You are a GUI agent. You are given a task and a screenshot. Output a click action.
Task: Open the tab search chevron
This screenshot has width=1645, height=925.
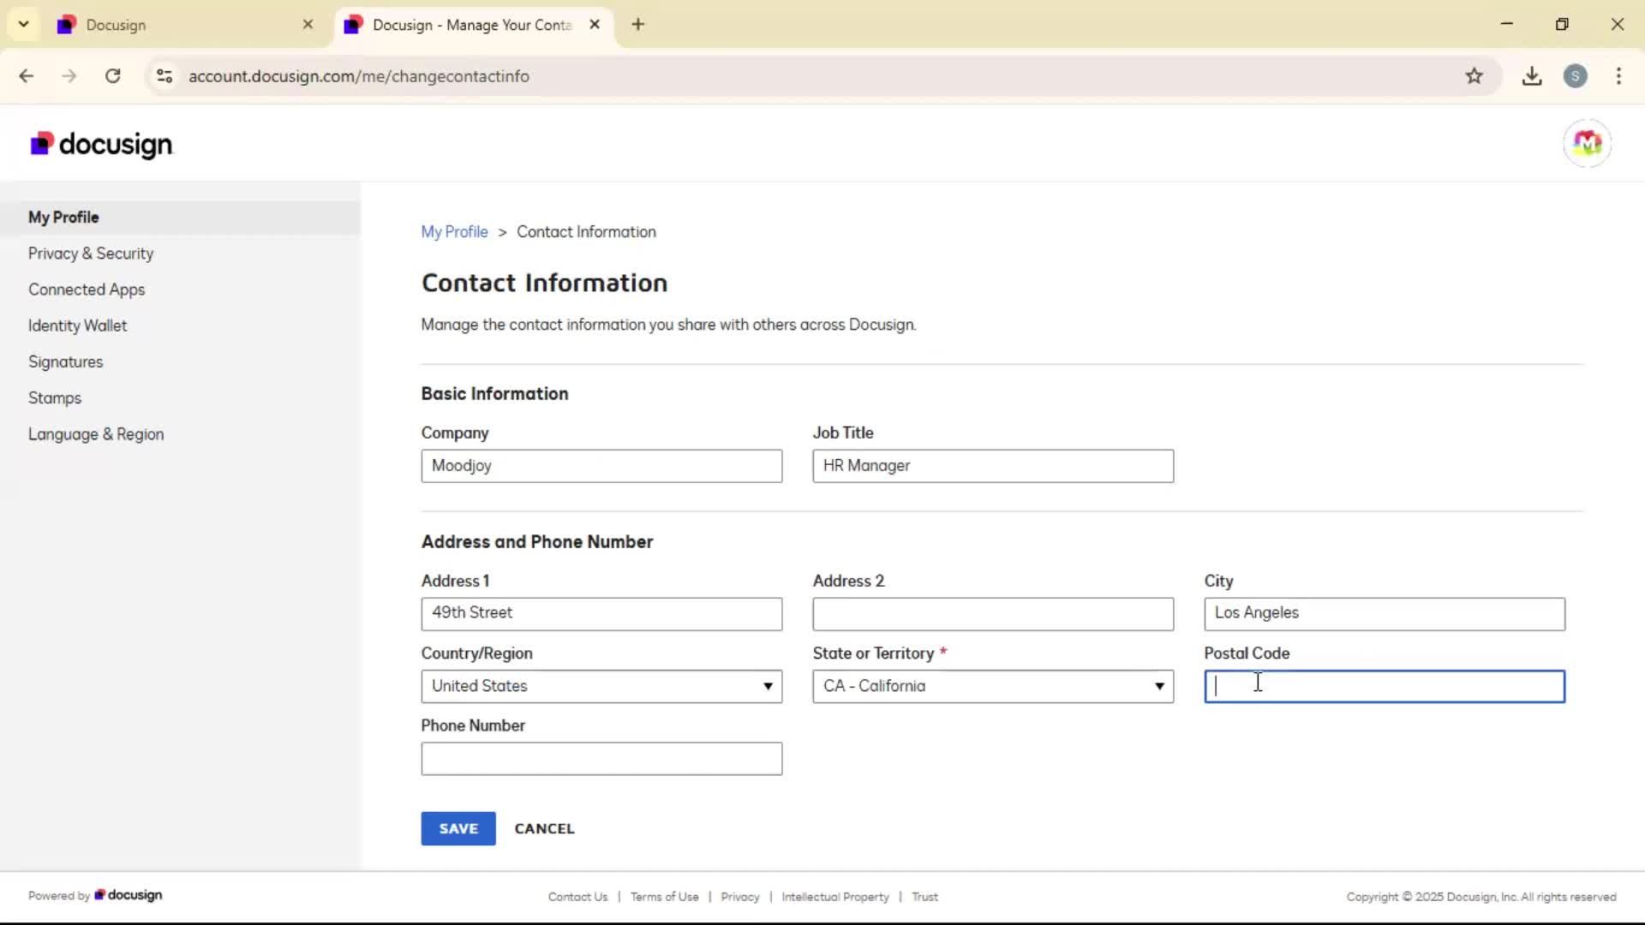[23, 25]
